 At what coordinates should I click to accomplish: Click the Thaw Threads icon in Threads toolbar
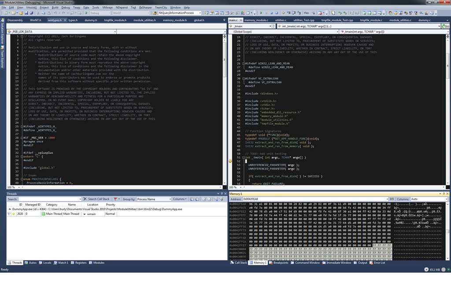point(221,199)
